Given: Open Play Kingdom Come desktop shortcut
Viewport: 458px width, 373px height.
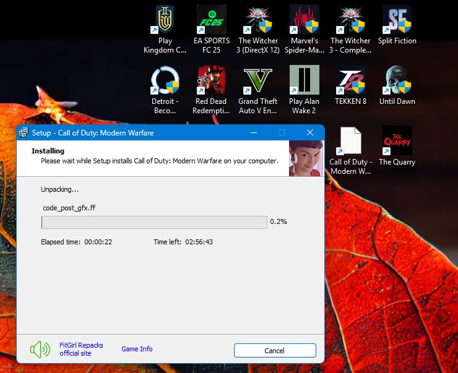Looking at the screenshot, I should point(165,29).
